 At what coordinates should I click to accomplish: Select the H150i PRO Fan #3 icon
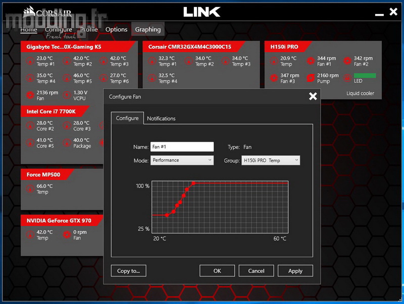click(274, 78)
